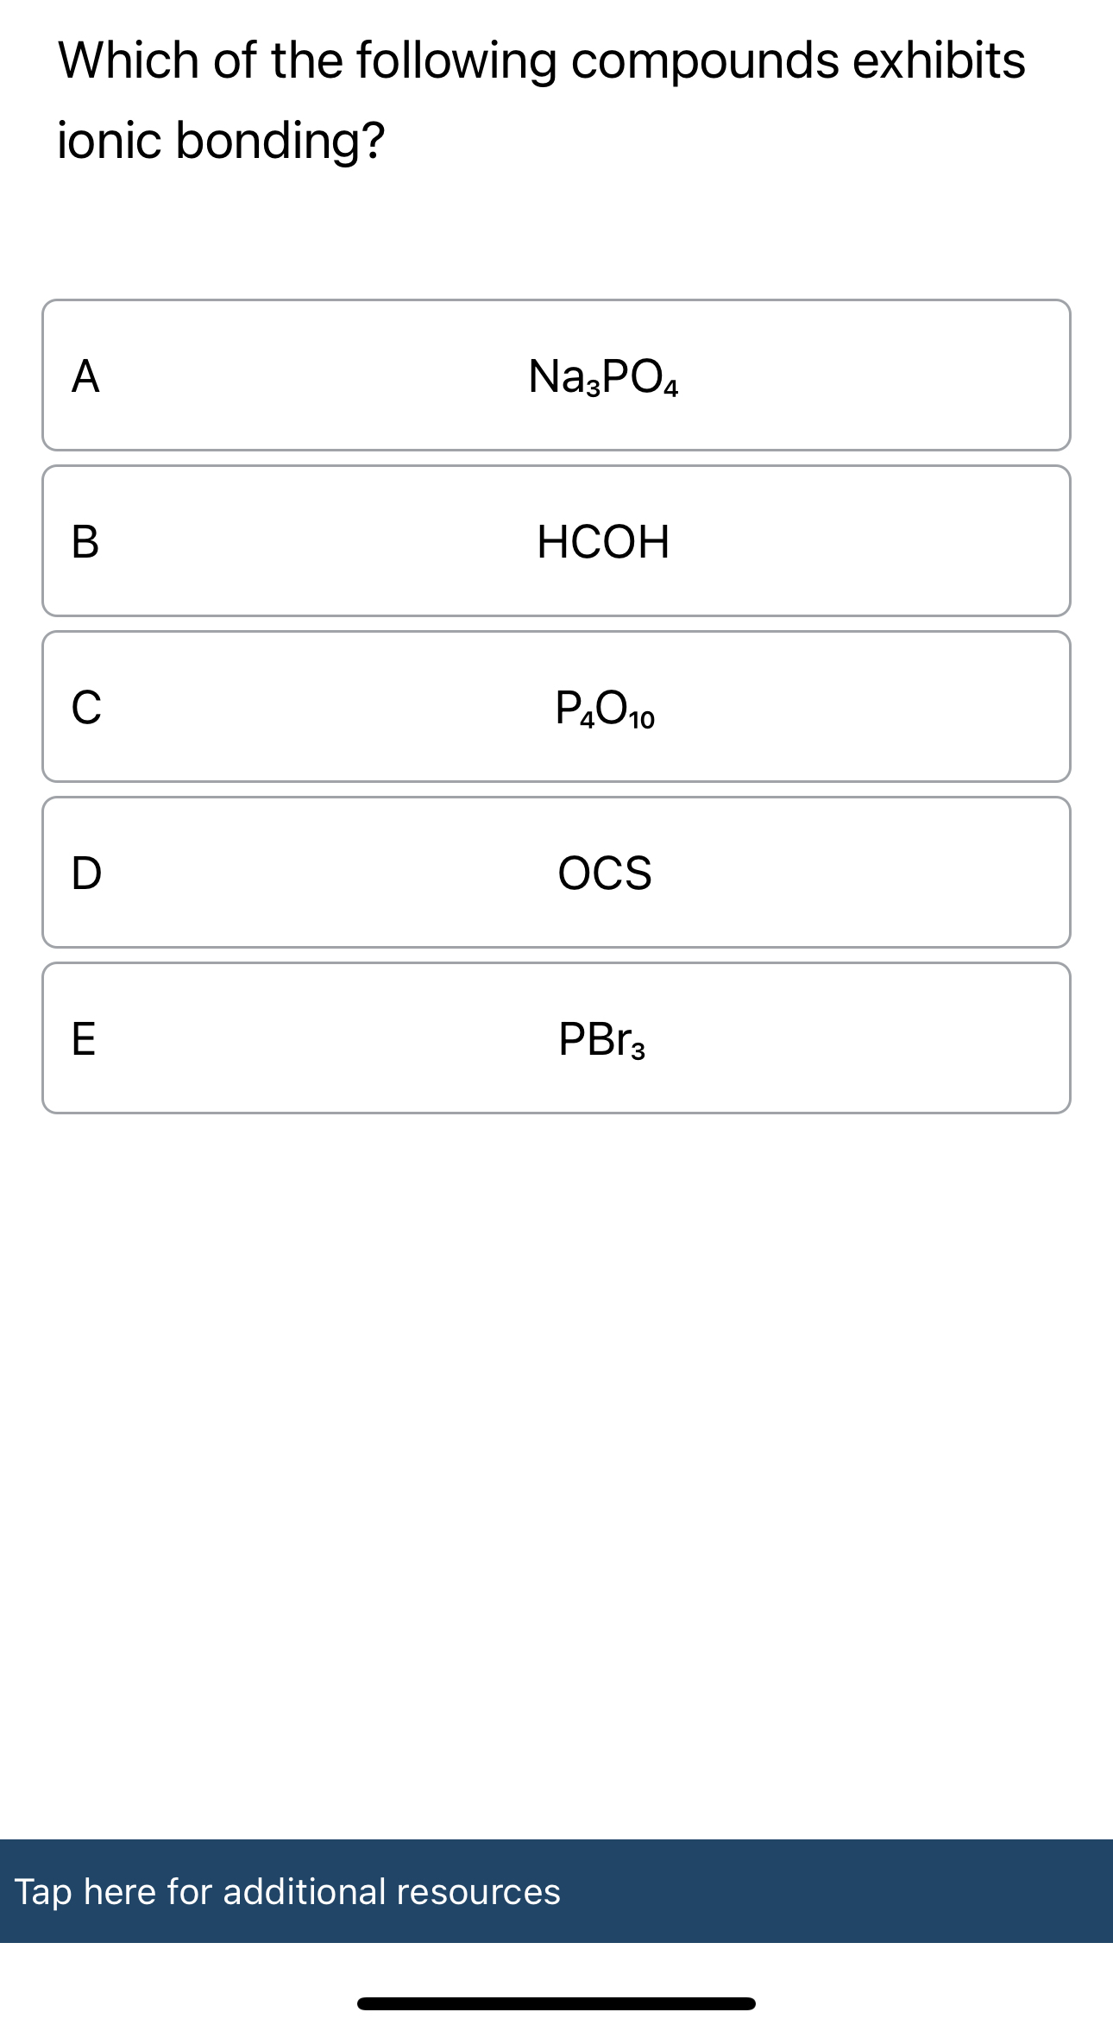The height and width of the screenshot is (2031, 1113).
Task: Tap the home indicator bar
Action: (x=556, y=2002)
